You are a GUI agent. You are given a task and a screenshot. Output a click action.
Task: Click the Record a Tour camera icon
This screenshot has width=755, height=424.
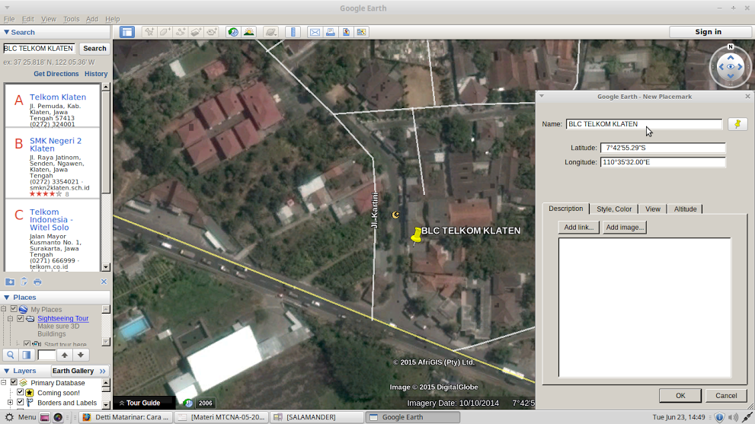click(x=211, y=32)
